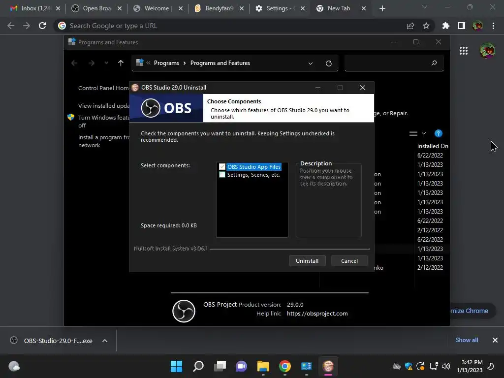Open the Control Panel taskbar icon
This screenshot has height=378, width=504.
click(306, 366)
